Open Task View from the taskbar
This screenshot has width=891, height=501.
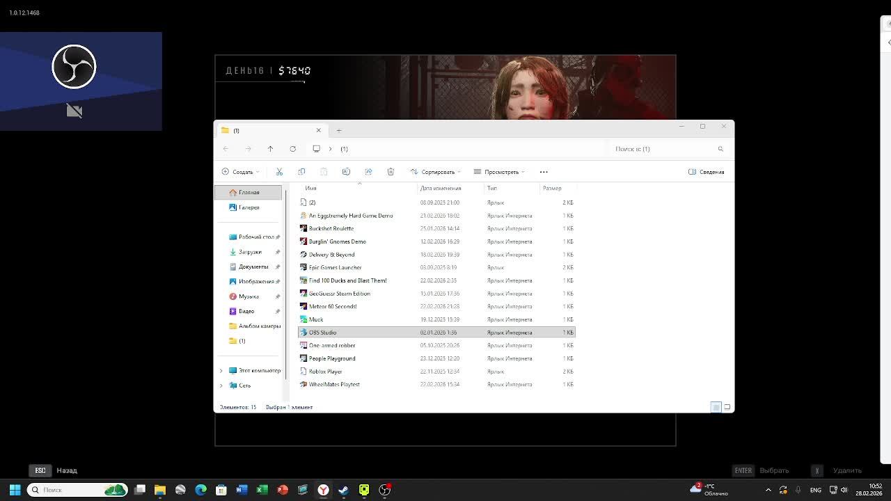pyautogui.click(x=140, y=490)
